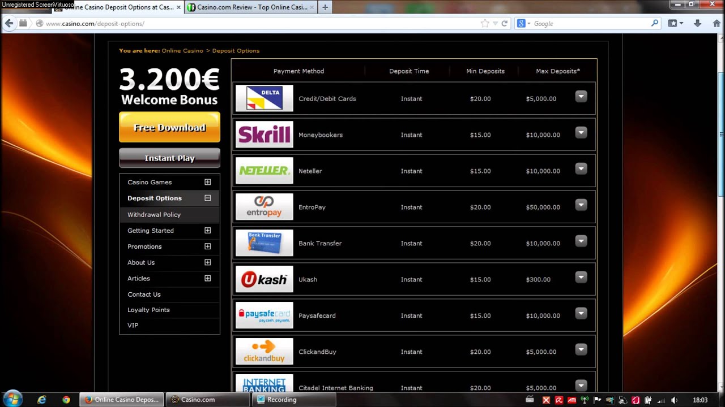Click the Google search input field
The width and height of the screenshot is (725, 407).
(591, 23)
